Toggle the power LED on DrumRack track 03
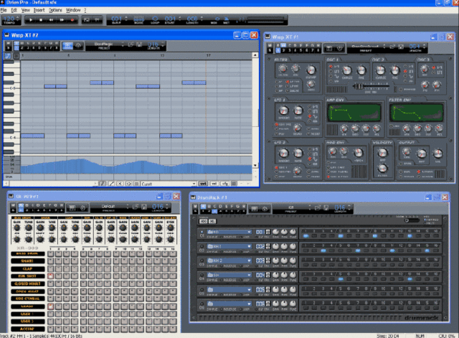The height and width of the screenshot is (338, 459). 202,260
